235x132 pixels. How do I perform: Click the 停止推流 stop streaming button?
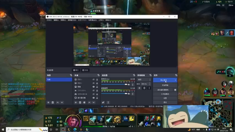(x=164, y=80)
